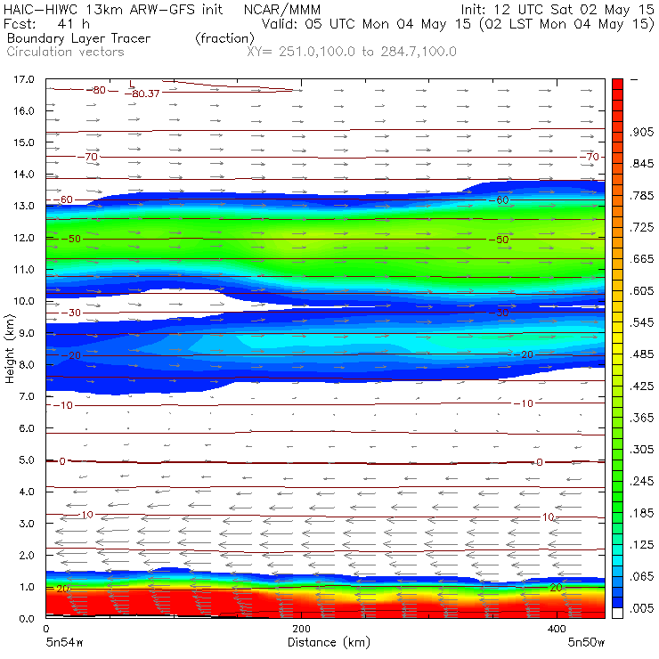Click the title 'HAIC-HIWC 13km ARW-GFS init'
This screenshot has width=659, height=659.
(x=113, y=9)
